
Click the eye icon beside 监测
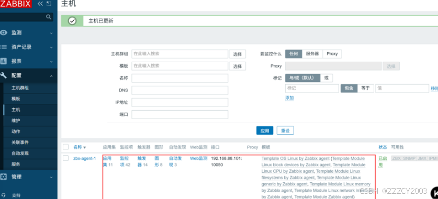pos(4,32)
